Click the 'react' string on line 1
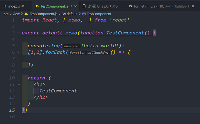The width and height of the screenshot is (200, 124). click(x=119, y=20)
